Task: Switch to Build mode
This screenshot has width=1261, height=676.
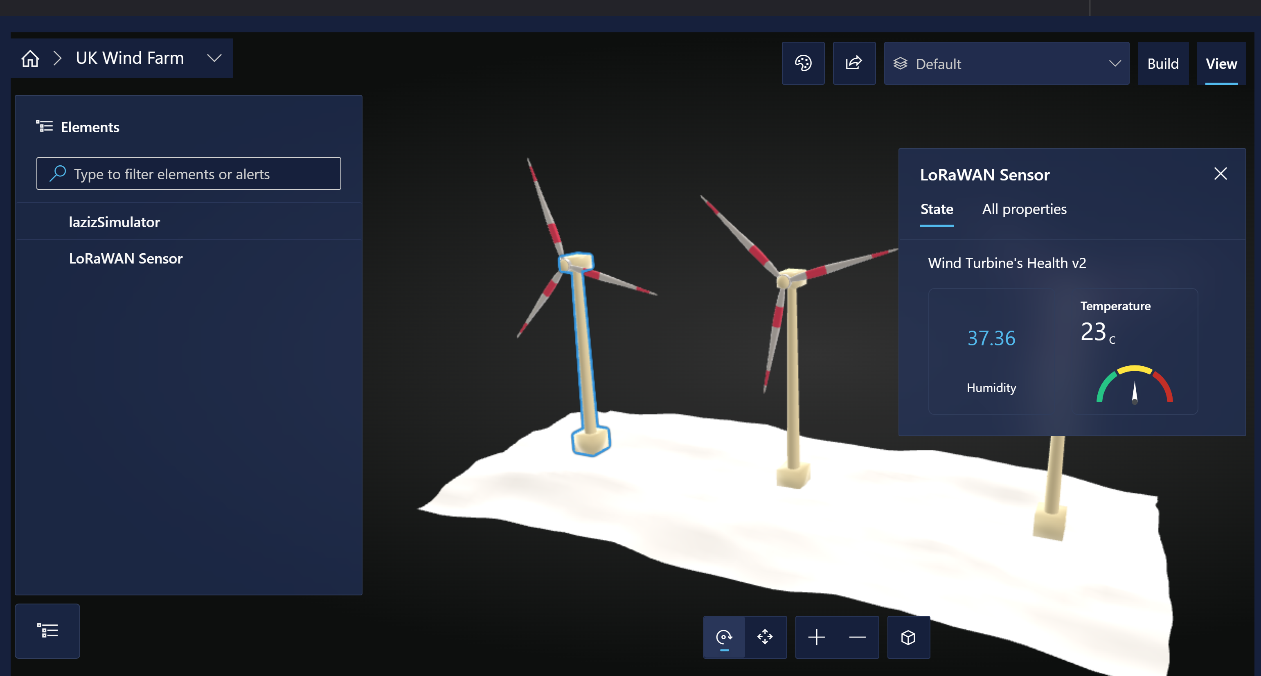Action: point(1163,64)
